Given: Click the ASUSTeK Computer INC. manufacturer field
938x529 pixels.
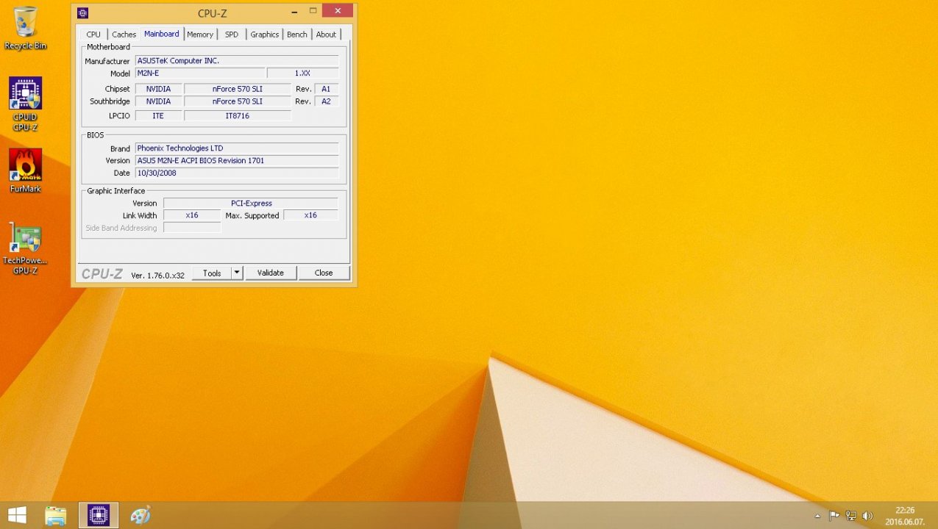Looking at the screenshot, I should click(237, 61).
